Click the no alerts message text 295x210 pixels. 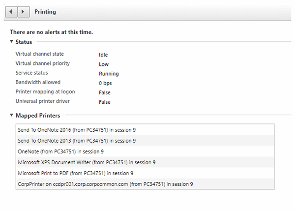[x=52, y=32]
